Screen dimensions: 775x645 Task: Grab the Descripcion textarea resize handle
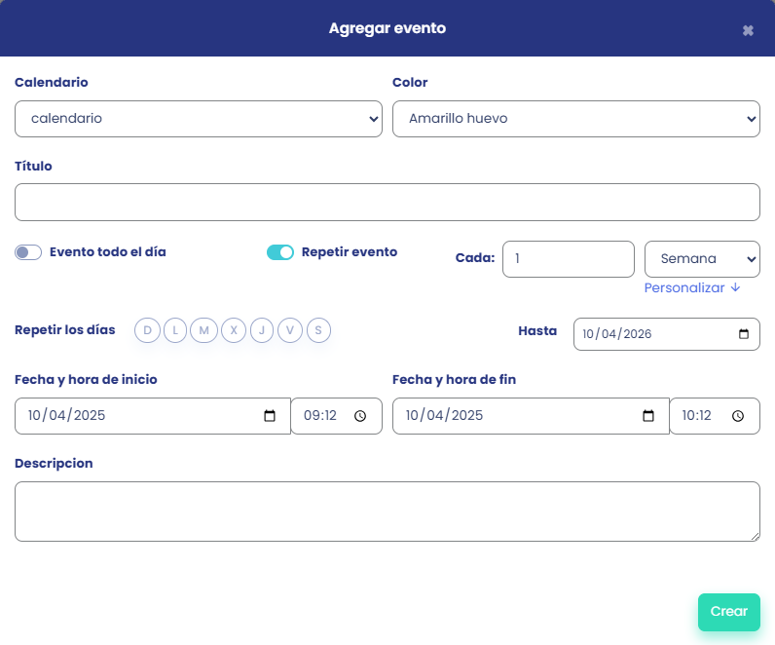point(755,537)
